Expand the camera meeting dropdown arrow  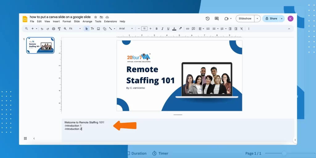point(231,19)
